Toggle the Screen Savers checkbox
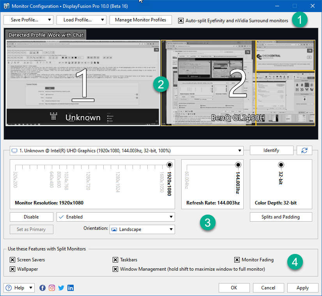322x296 pixels. click(12, 260)
